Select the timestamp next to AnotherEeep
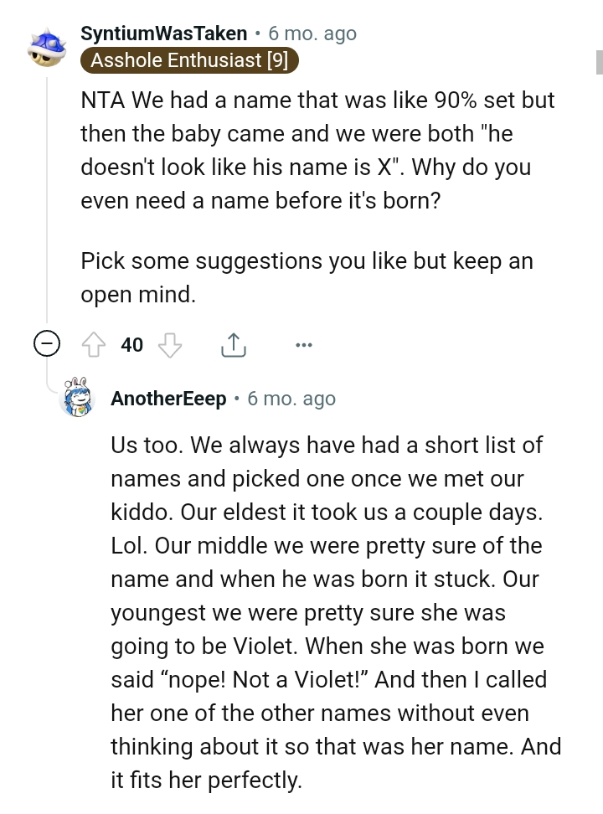The height and width of the screenshot is (814, 603). 291,399
